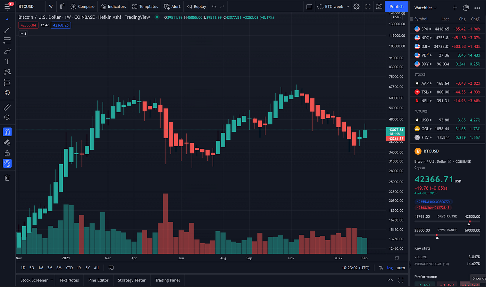This screenshot has height=287, width=486.
Task: Select the trend line drawing tool
Action: 7,30
